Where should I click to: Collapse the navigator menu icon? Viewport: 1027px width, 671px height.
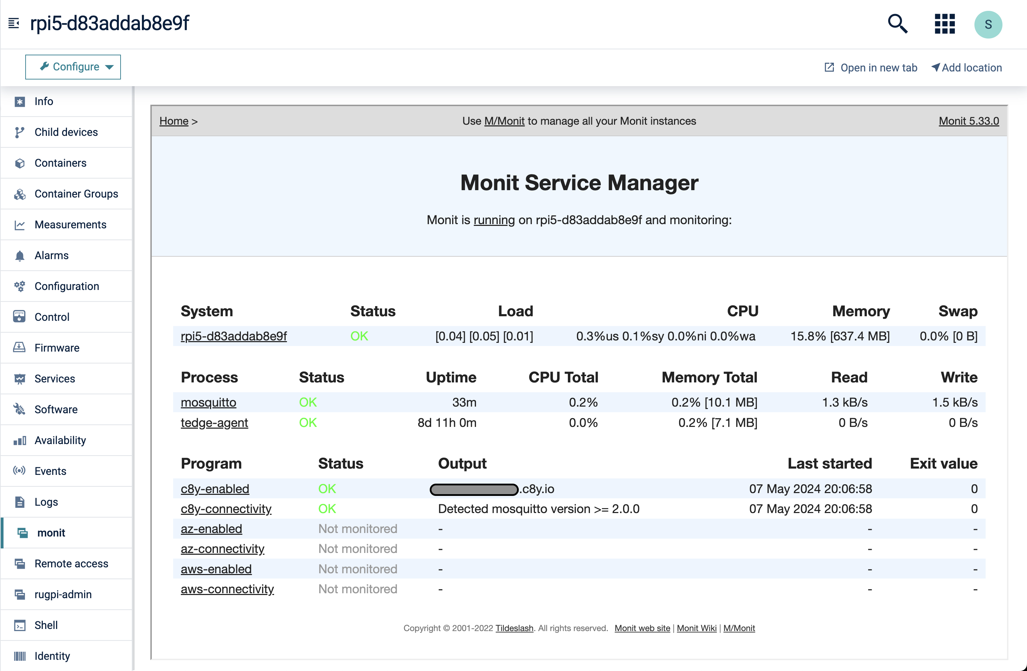click(x=14, y=23)
